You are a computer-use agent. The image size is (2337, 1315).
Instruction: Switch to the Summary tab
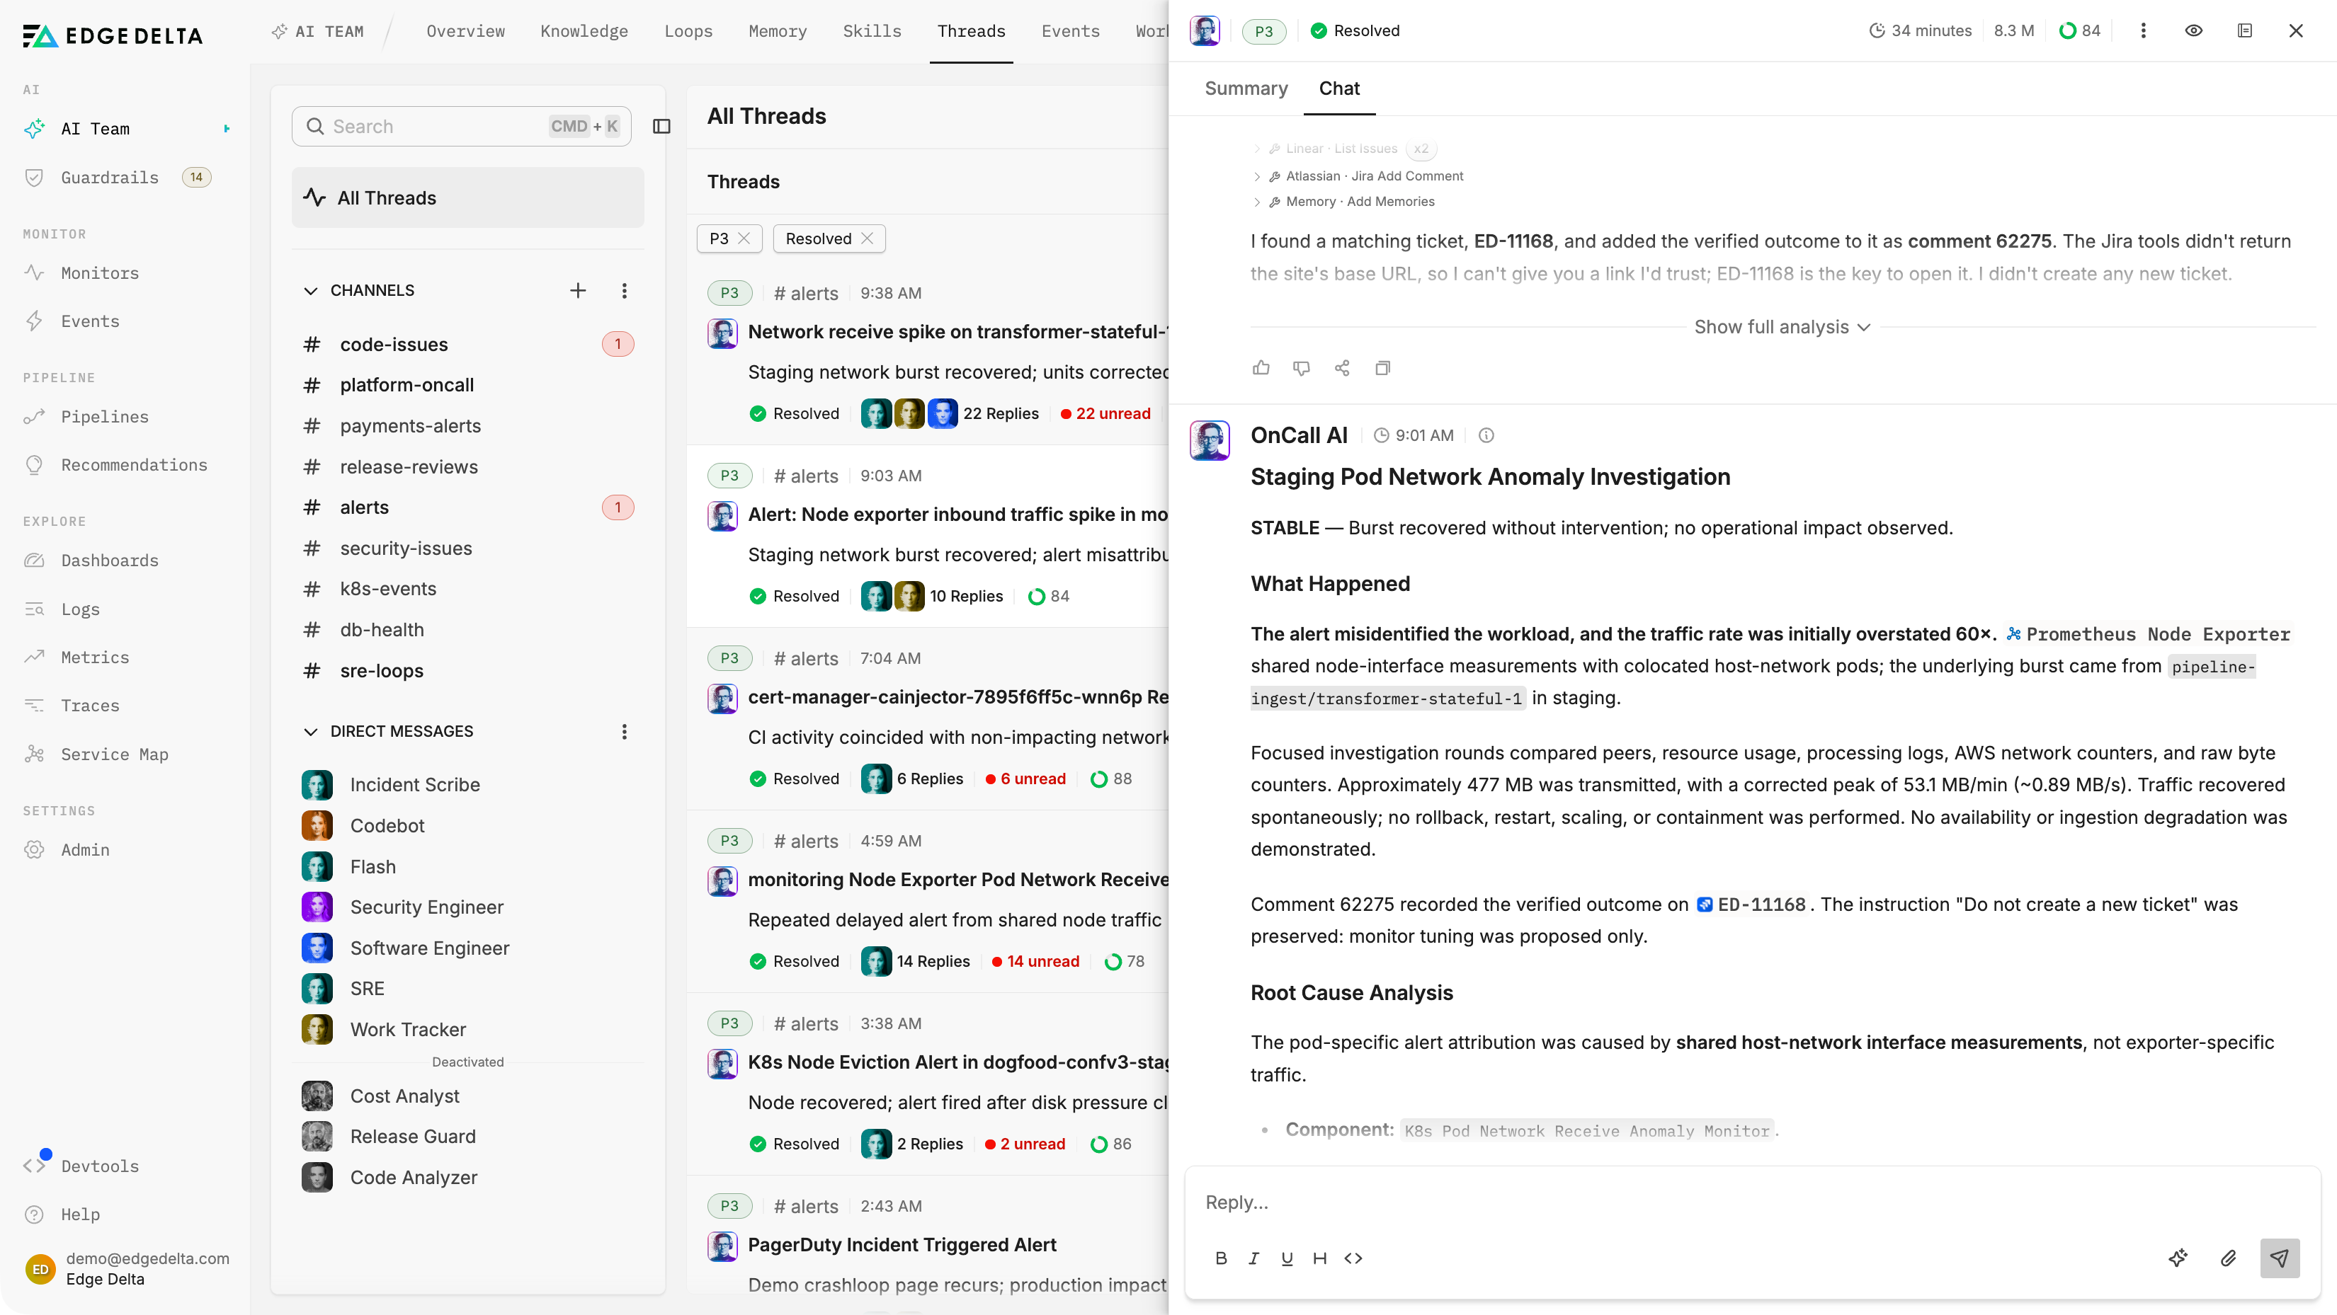[x=1246, y=88]
